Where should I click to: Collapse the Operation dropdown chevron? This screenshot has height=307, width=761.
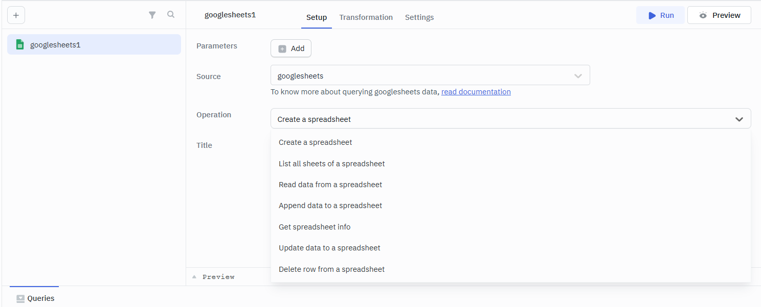[738, 119]
